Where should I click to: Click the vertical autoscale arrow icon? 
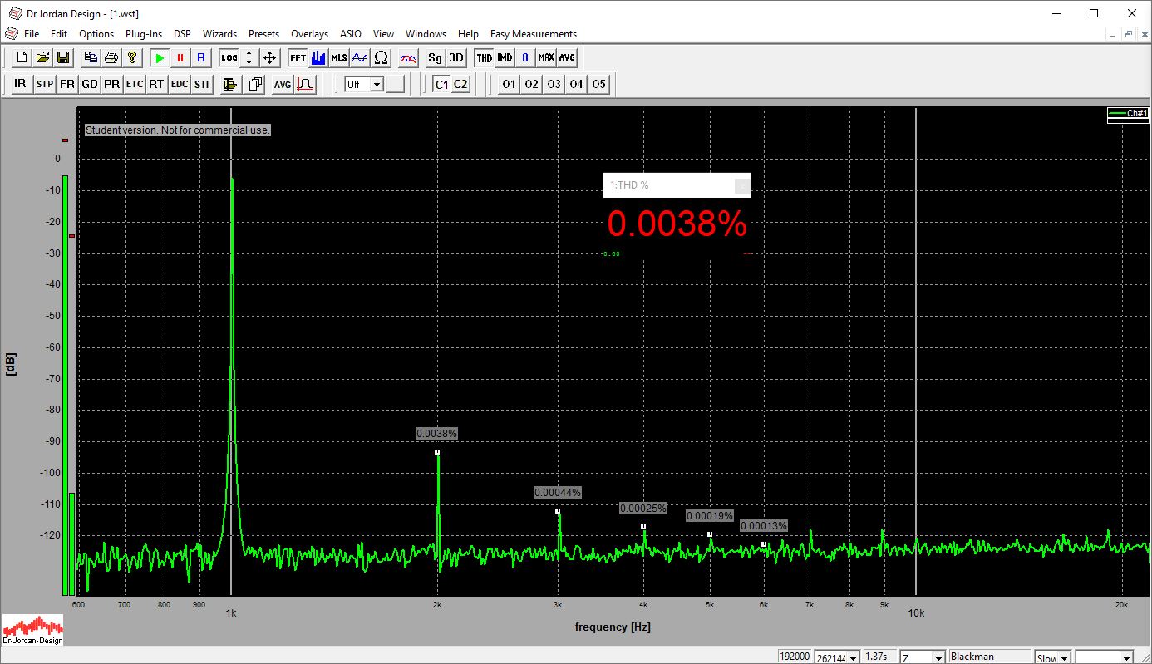tap(249, 58)
